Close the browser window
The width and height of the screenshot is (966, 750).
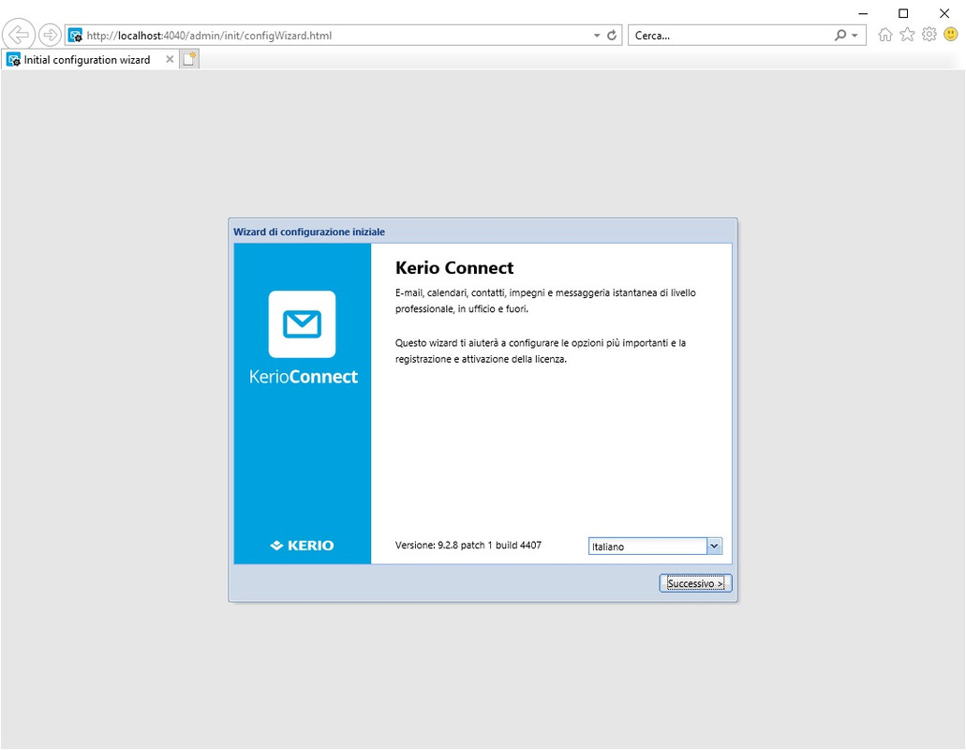(944, 13)
